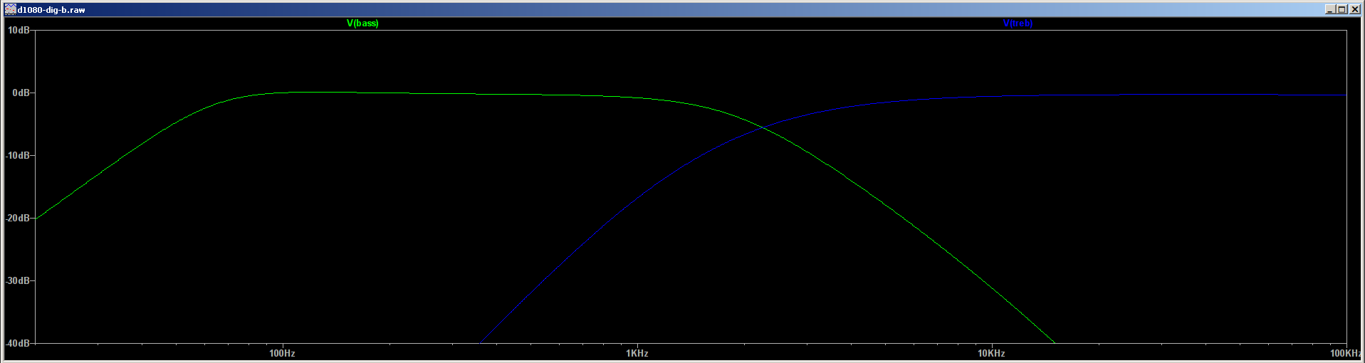Click the 10dB vertical axis label
This screenshot has height=363, width=1365.
pos(19,31)
